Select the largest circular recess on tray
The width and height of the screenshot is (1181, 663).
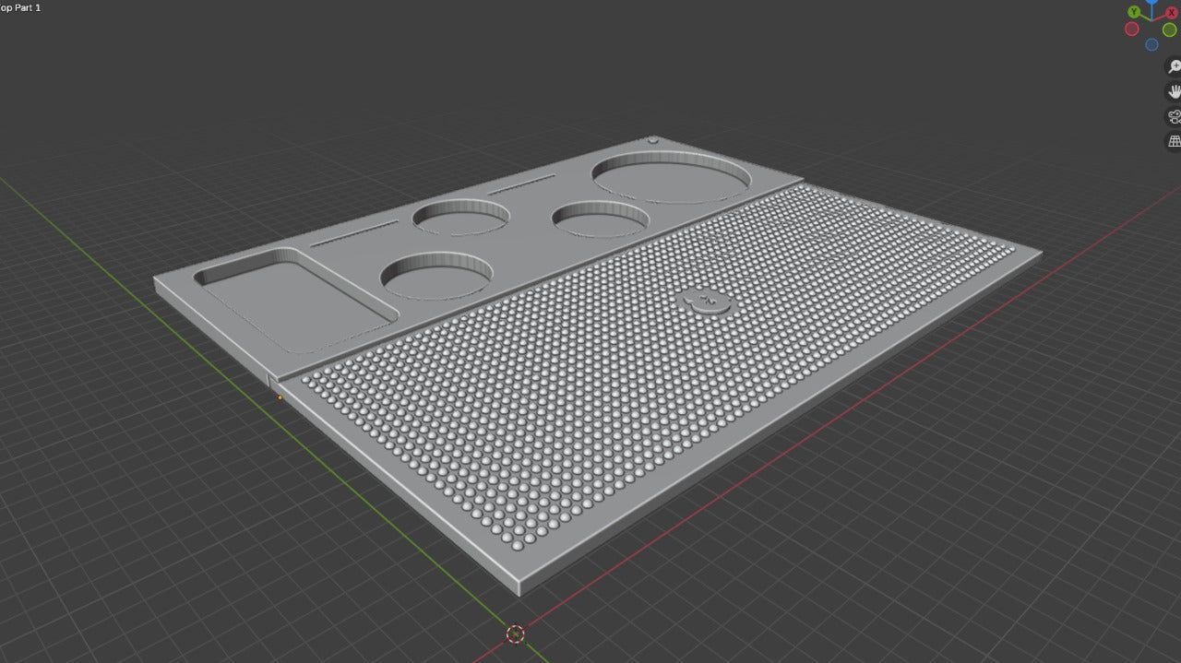(x=671, y=176)
